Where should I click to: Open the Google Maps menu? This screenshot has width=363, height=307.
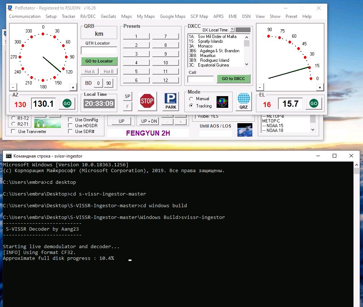click(x=173, y=16)
